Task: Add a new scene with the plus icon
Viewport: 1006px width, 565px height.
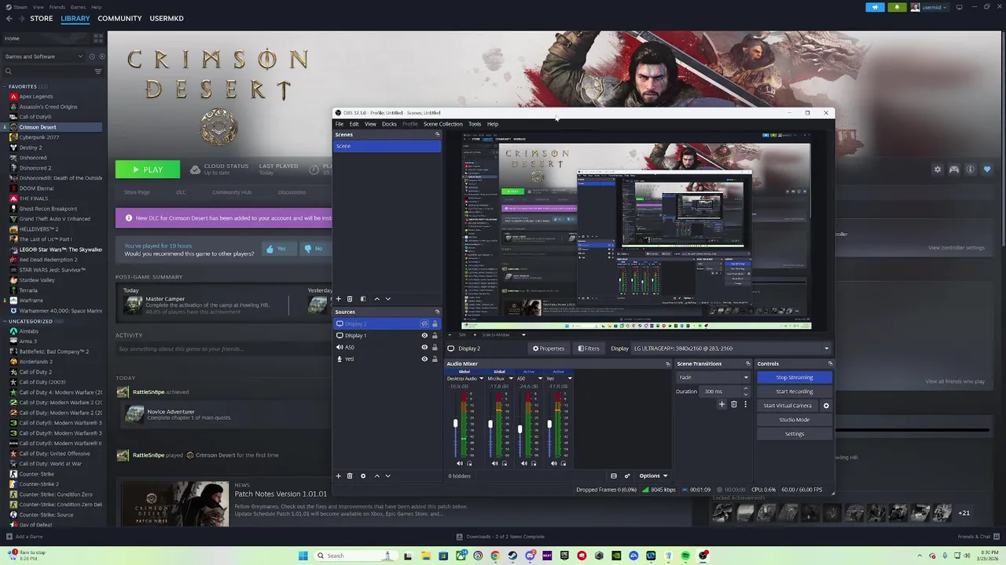Action: coord(339,298)
